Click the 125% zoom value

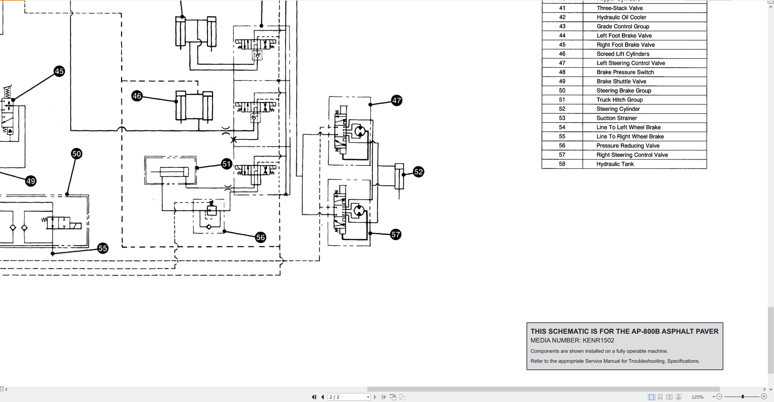coord(698,397)
